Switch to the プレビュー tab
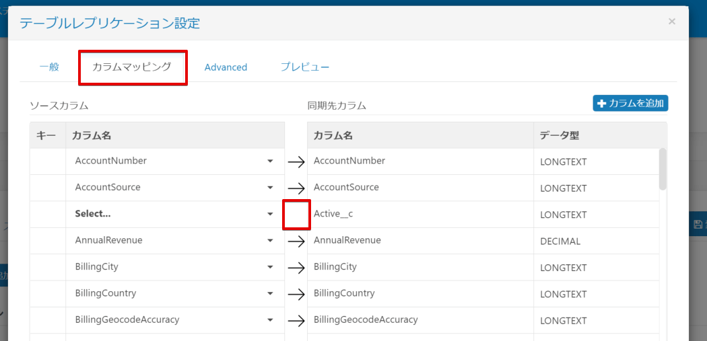Image resolution: width=707 pixels, height=341 pixels. coord(305,67)
